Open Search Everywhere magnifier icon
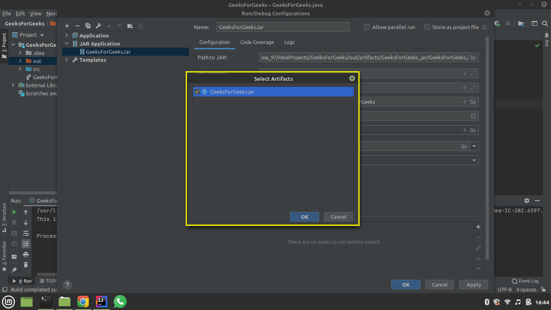The image size is (551, 310). pos(545,23)
